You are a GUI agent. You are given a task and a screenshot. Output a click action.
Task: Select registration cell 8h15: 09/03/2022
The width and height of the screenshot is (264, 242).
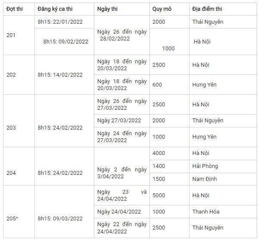click(60, 219)
